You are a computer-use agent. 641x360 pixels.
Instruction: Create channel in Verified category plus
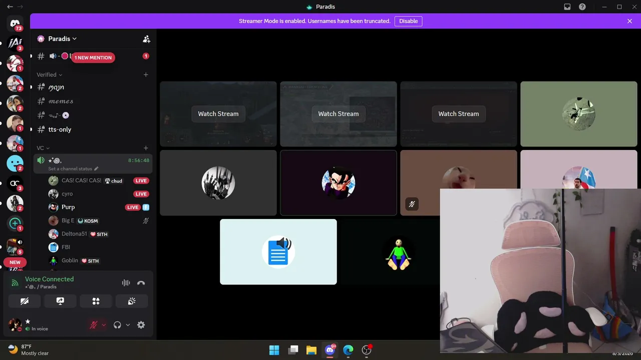click(x=146, y=74)
